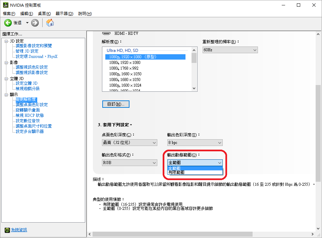Screen dimensions: 322x238
Task: Select 變更解析度 in tree
Action: click(26, 99)
